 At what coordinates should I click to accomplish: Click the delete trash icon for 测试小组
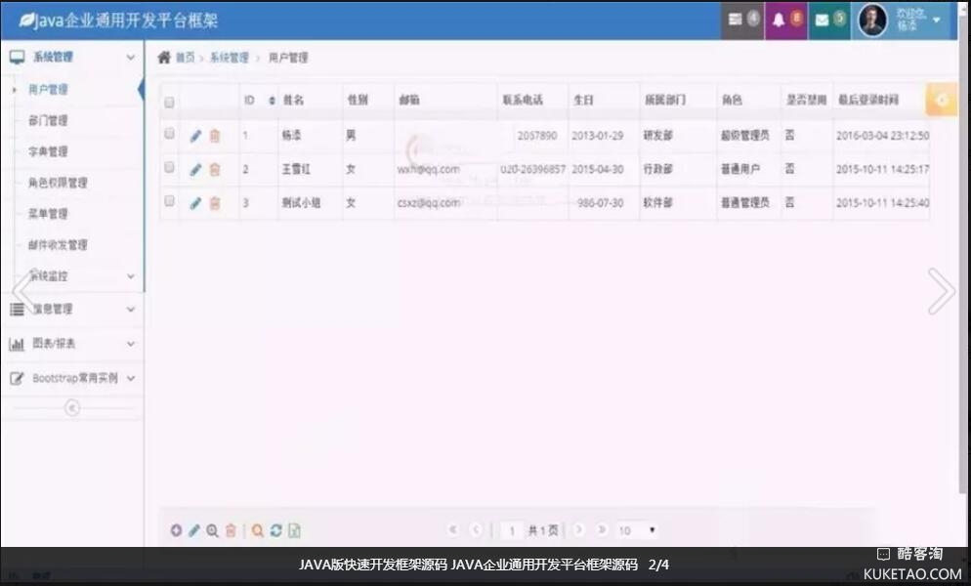coord(215,203)
